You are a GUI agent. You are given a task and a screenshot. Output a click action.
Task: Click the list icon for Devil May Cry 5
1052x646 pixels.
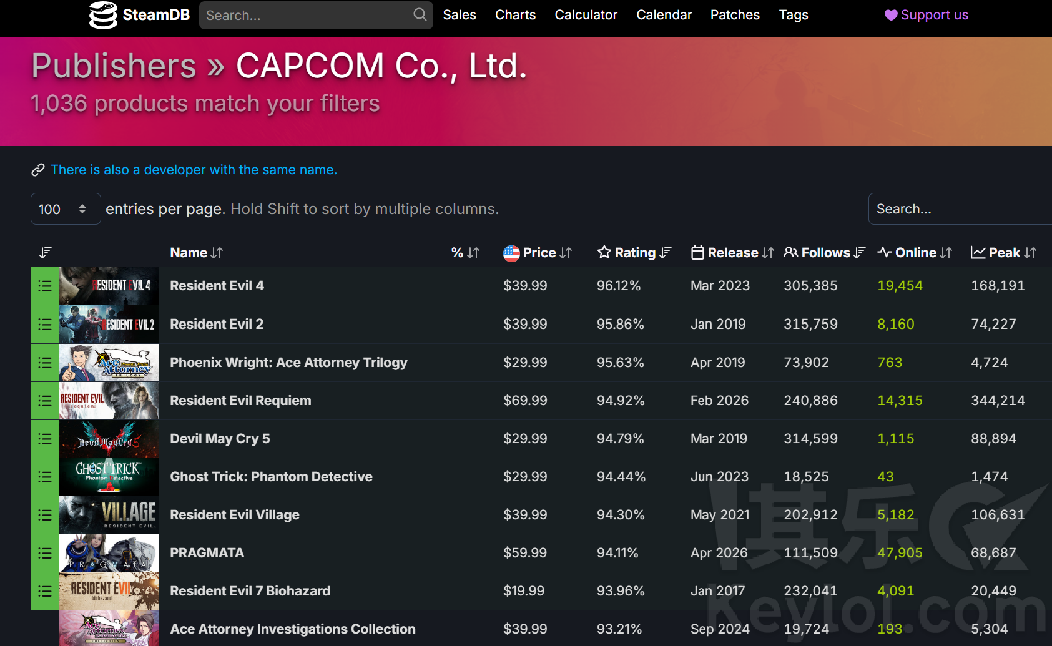[45, 439]
